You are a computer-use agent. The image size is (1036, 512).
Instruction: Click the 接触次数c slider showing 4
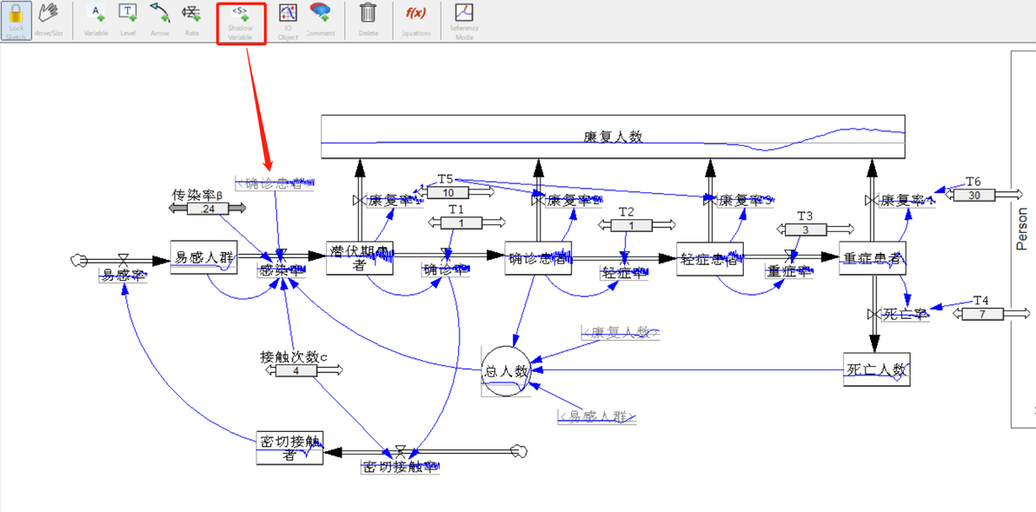click(304, 370)
